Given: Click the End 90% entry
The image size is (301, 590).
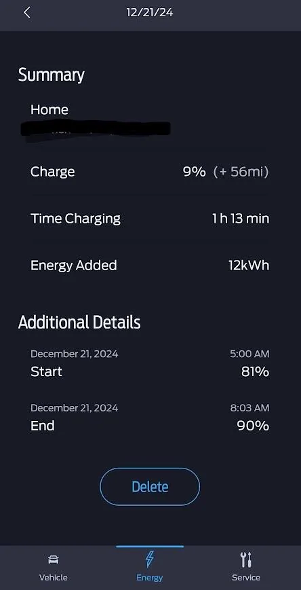Looking at the screenshot, I should click(x=150, y=418).
